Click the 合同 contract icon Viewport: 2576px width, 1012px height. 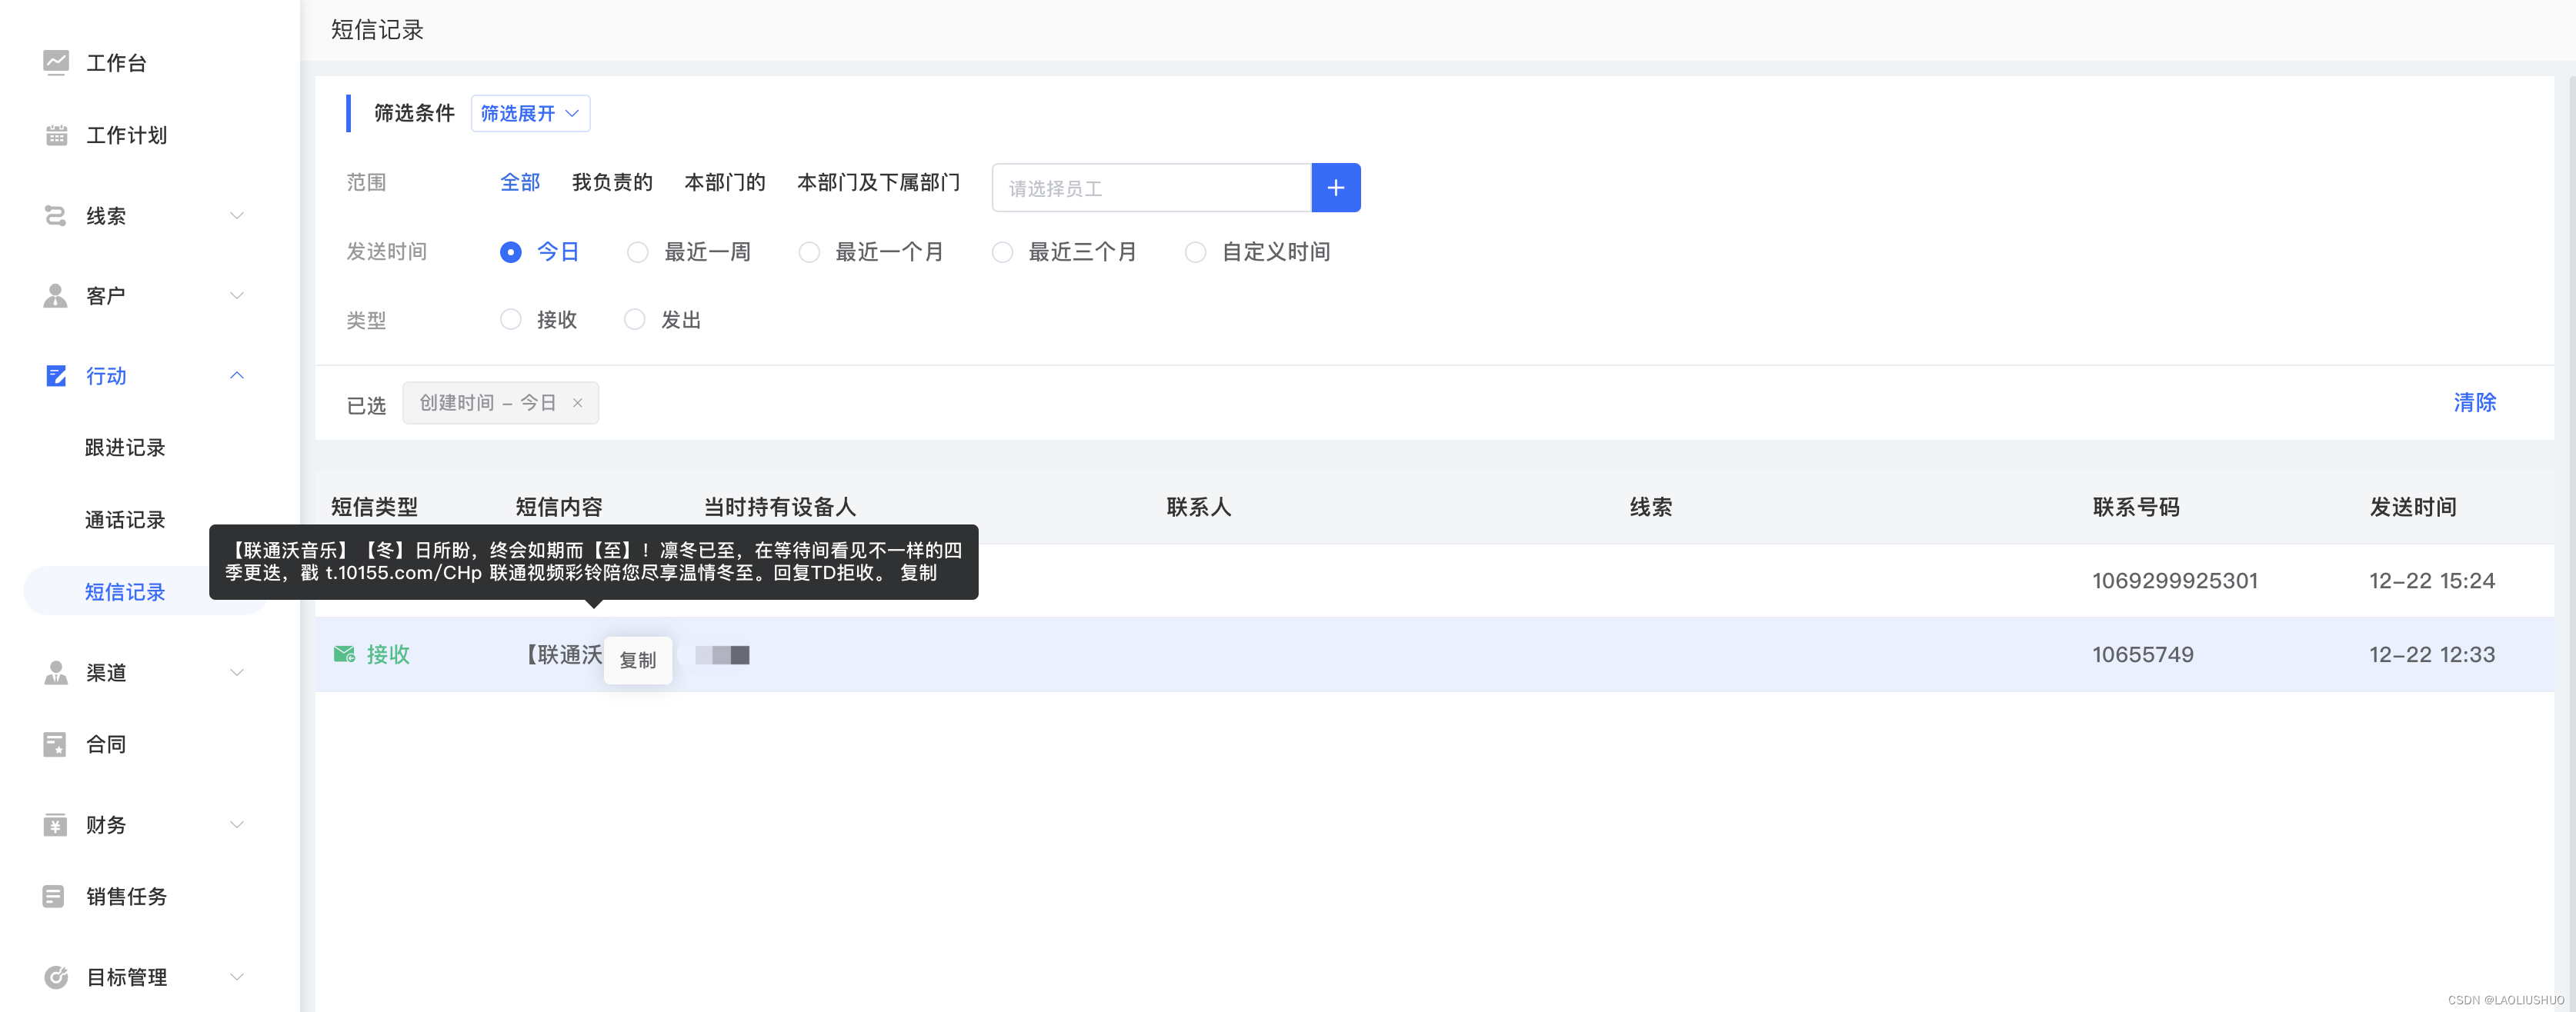55,744
